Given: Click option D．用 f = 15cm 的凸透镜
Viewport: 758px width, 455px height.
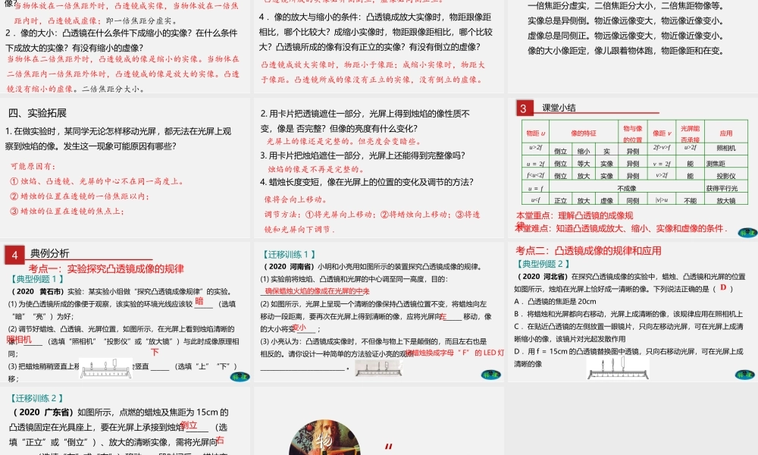Looking at the screenshot, I should click(628, 357).
